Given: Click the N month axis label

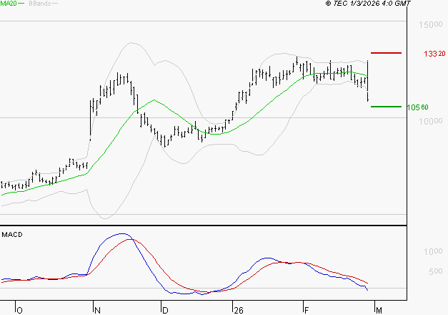Looking at the screenshot, I should (x=97, y=311).
